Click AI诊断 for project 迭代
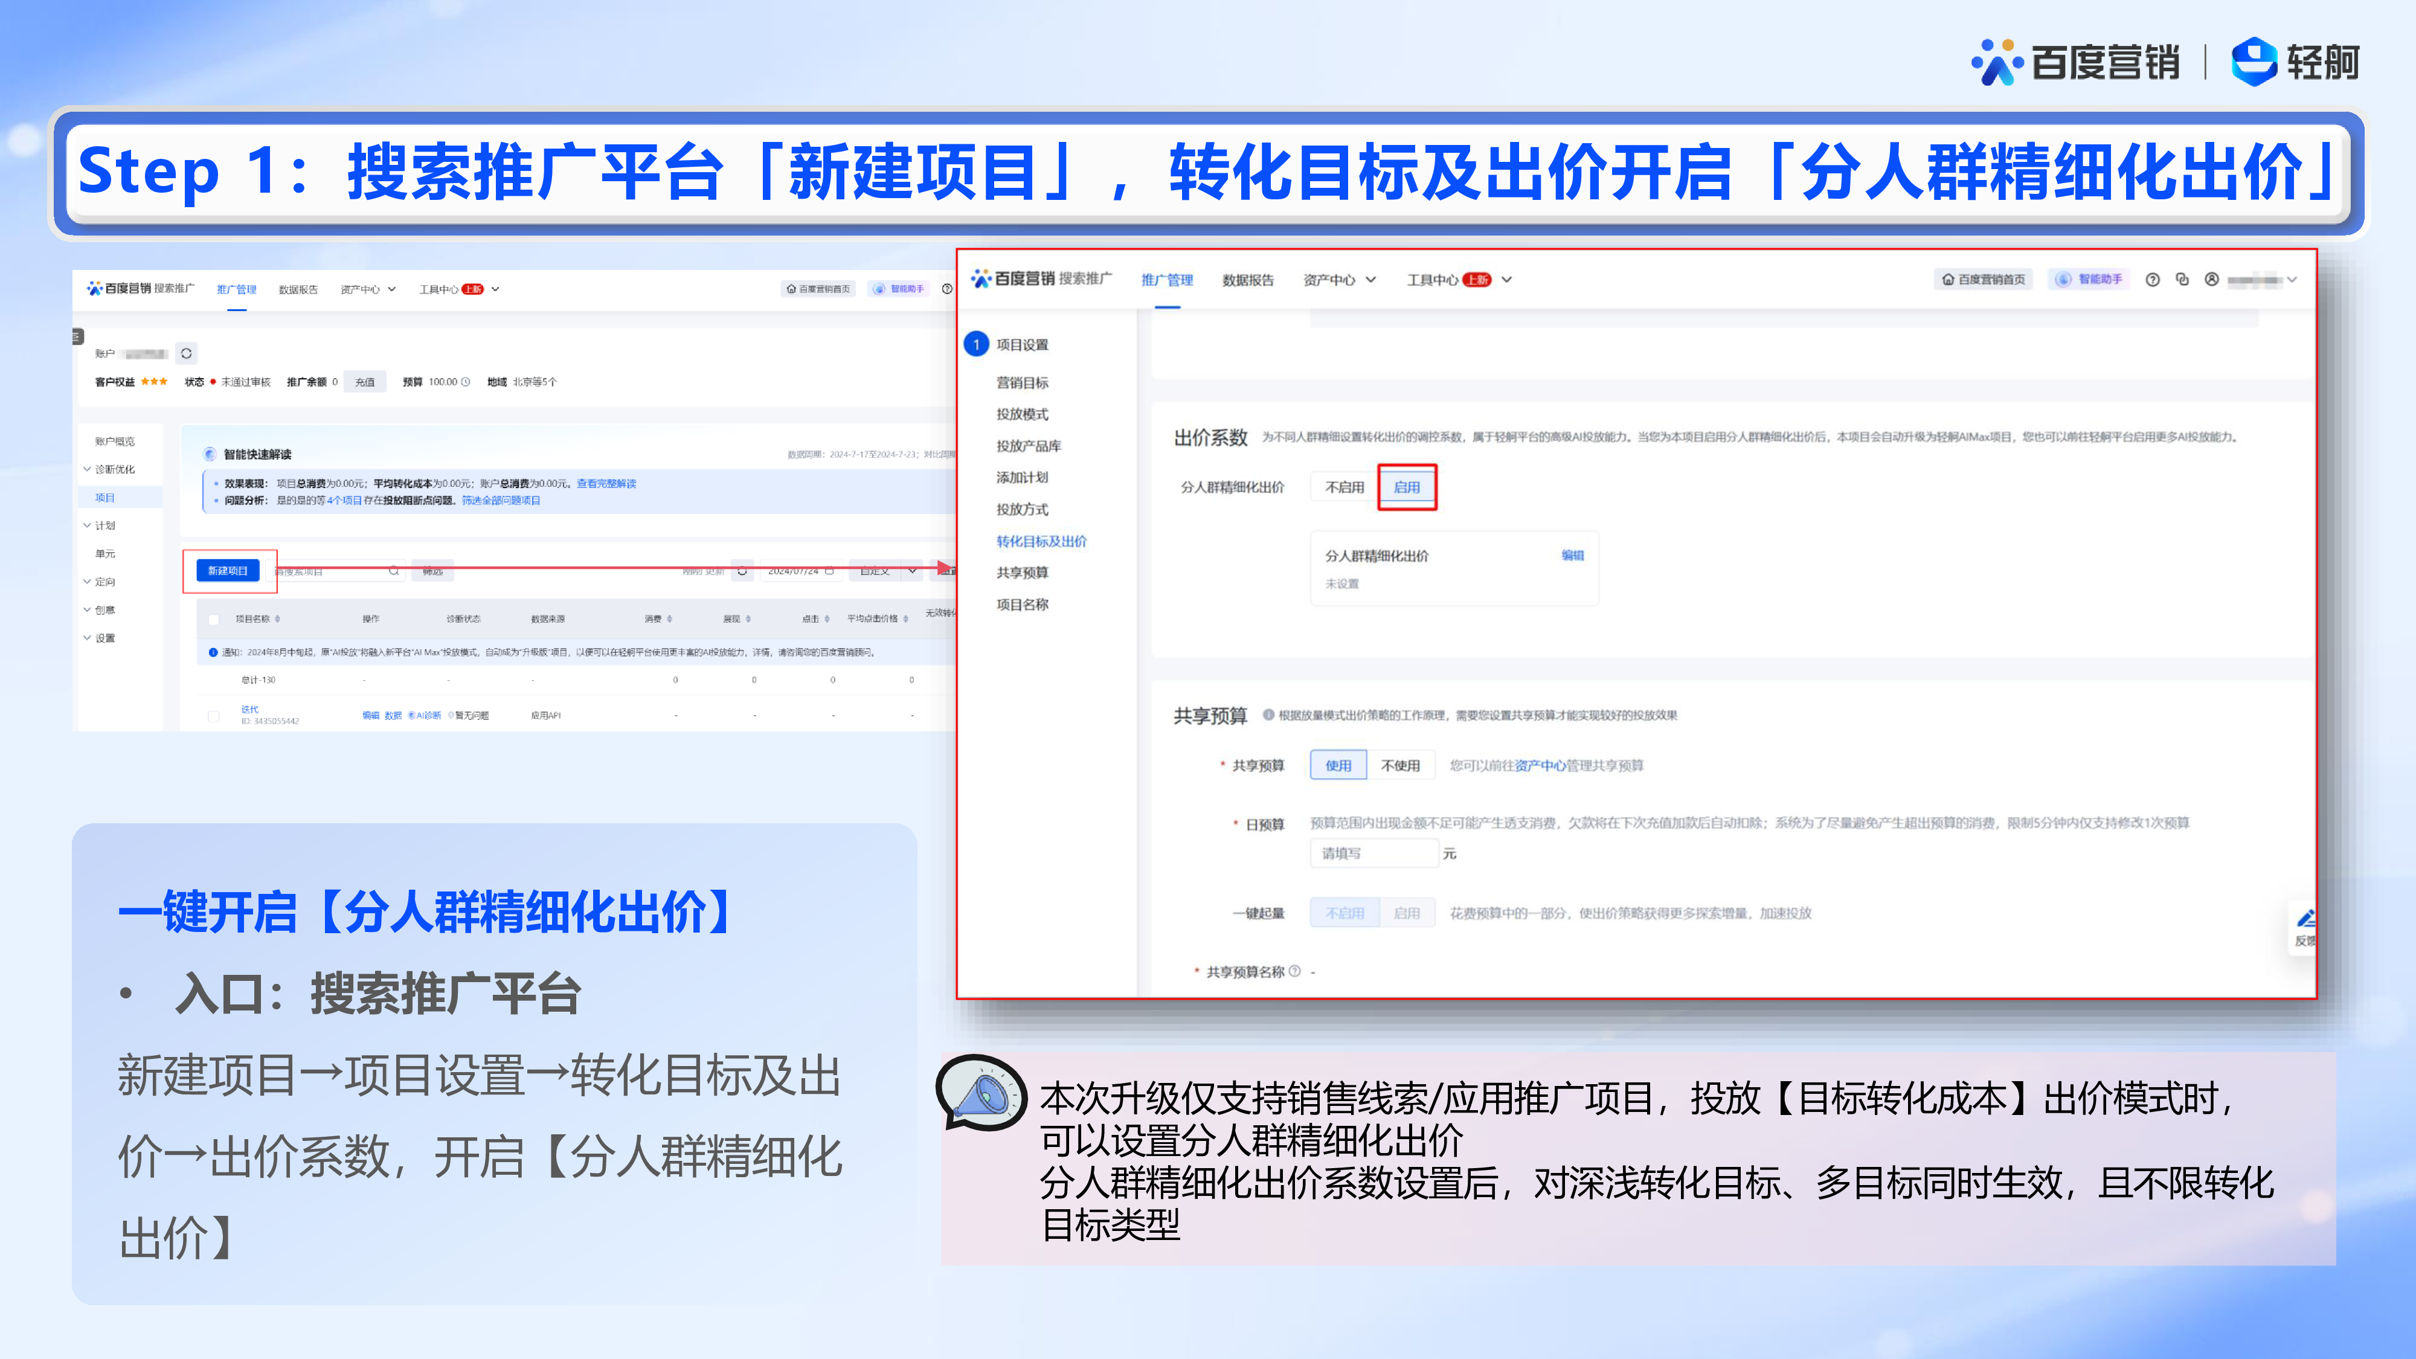 (425, 716)
